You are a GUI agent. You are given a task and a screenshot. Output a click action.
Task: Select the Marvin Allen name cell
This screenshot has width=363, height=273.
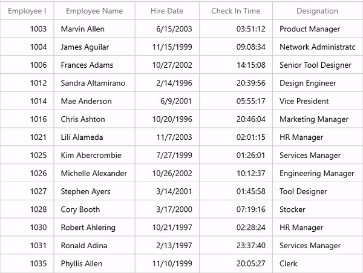click(83, 29)
